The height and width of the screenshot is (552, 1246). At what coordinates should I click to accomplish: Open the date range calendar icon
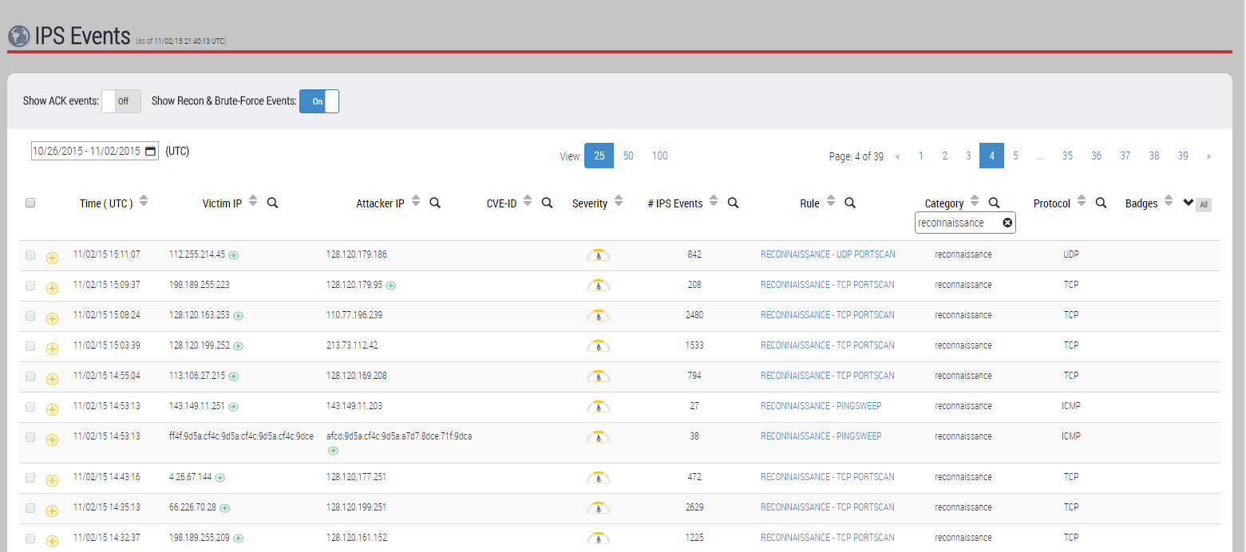150,151
